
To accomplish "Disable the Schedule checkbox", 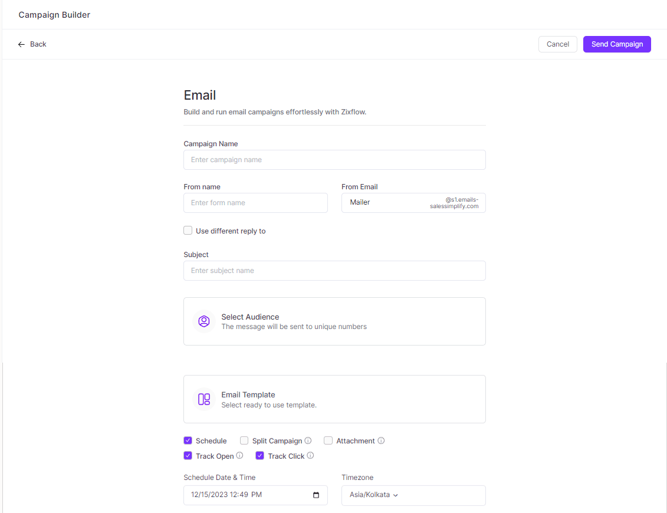I will point(188,440).
